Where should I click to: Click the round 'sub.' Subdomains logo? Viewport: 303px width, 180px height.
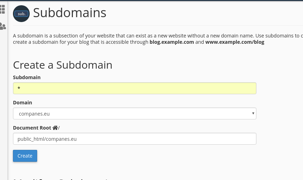21,14
